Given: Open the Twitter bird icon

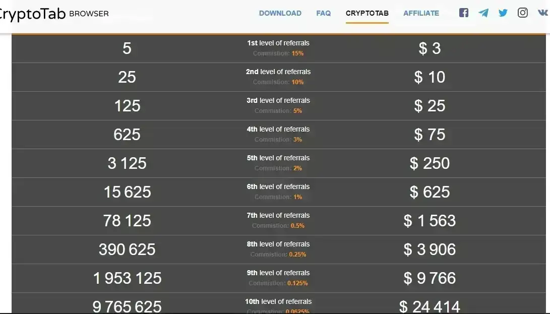Looking at the screenshot, I should pyautogui.click(x=503, y=13).
